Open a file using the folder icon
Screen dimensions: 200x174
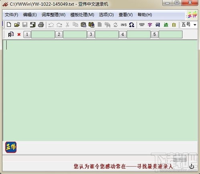(x=17, y=25)
